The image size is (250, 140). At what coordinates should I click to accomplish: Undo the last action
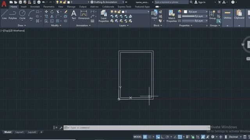tap(43, 2)
